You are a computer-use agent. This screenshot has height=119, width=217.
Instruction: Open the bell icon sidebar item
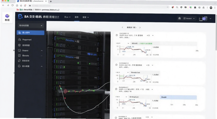coord(19,66)
